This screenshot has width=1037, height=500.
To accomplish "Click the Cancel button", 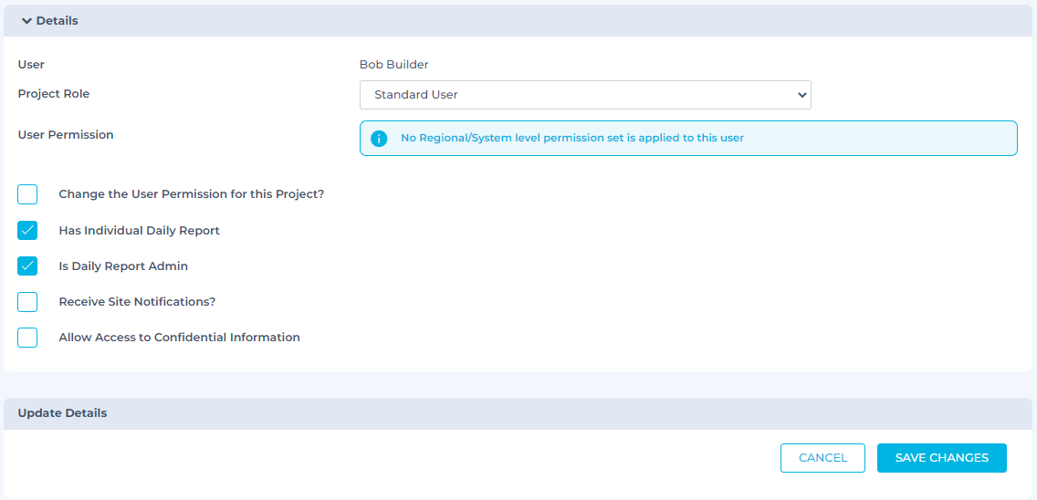I will click(822, 458).
